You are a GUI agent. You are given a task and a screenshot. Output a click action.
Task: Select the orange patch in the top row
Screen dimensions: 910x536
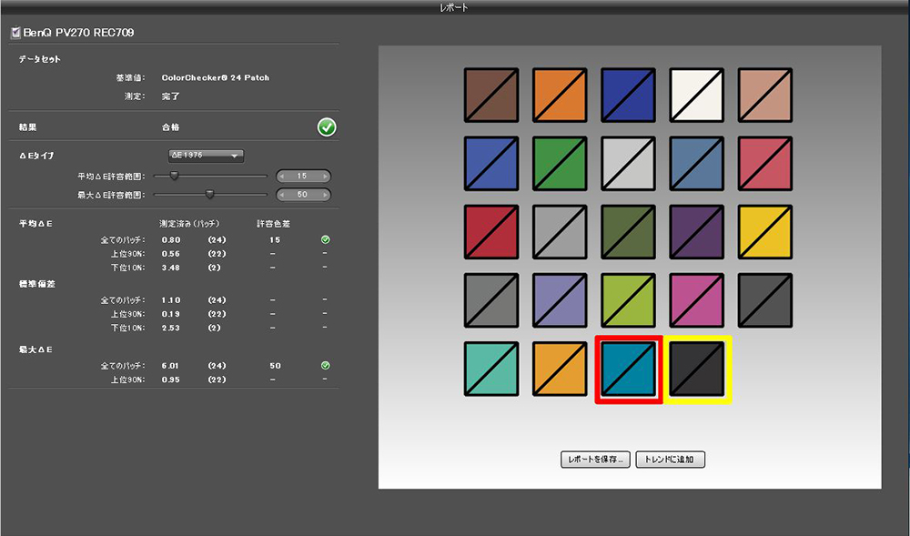coord(560,96)
